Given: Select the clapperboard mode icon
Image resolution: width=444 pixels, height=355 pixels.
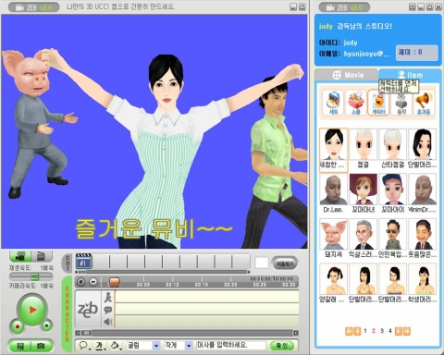Looking at the screenshot, I should coord(42,256).
